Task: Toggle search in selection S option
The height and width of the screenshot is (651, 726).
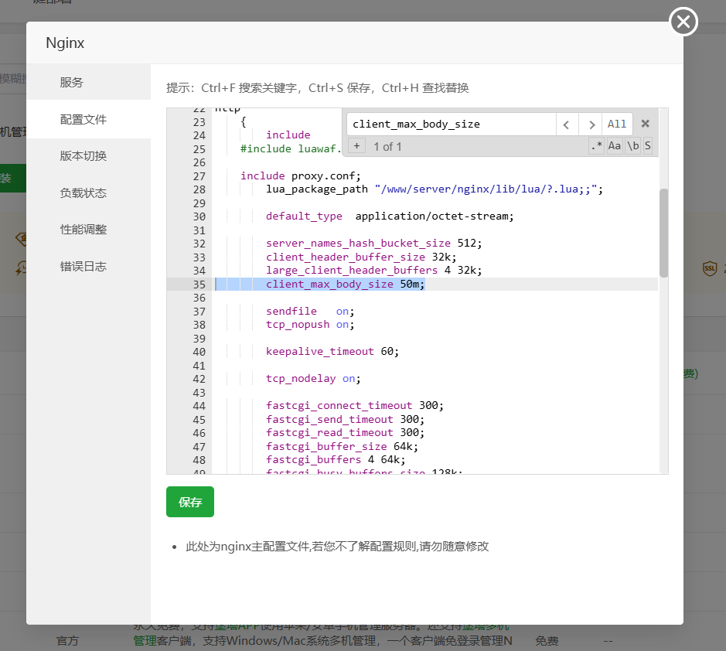Action: pos(647,146)
